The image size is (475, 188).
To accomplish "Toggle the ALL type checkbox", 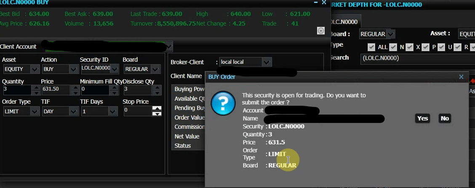I will (x=371, y=47).
